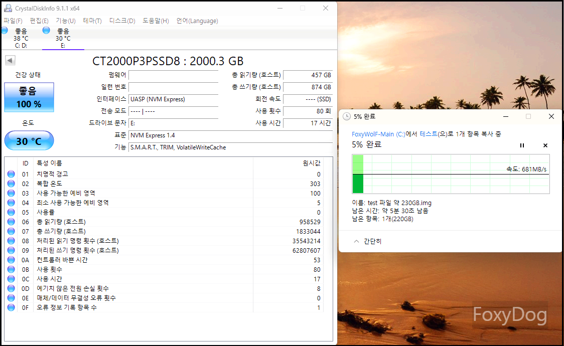Minimize the 5% 완료 copy dialog

(x=506, y=116)
